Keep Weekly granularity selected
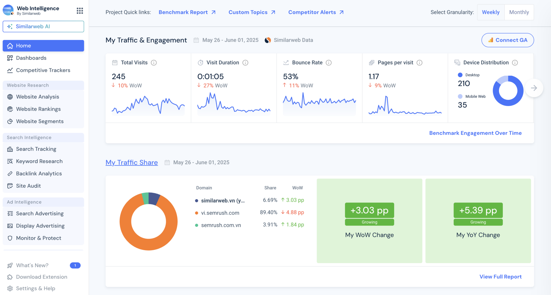Image resolution: width=551 pixels, height=295 pixels. pyautogui.click(x=491, y=12)
